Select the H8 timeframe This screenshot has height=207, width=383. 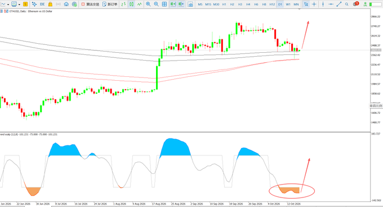click(x=264, y=4)
